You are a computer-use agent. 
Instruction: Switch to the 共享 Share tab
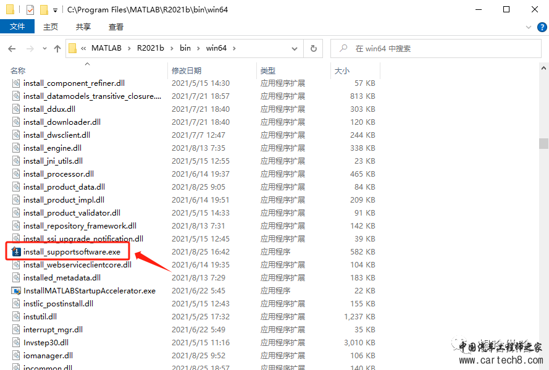coord(83,27)
